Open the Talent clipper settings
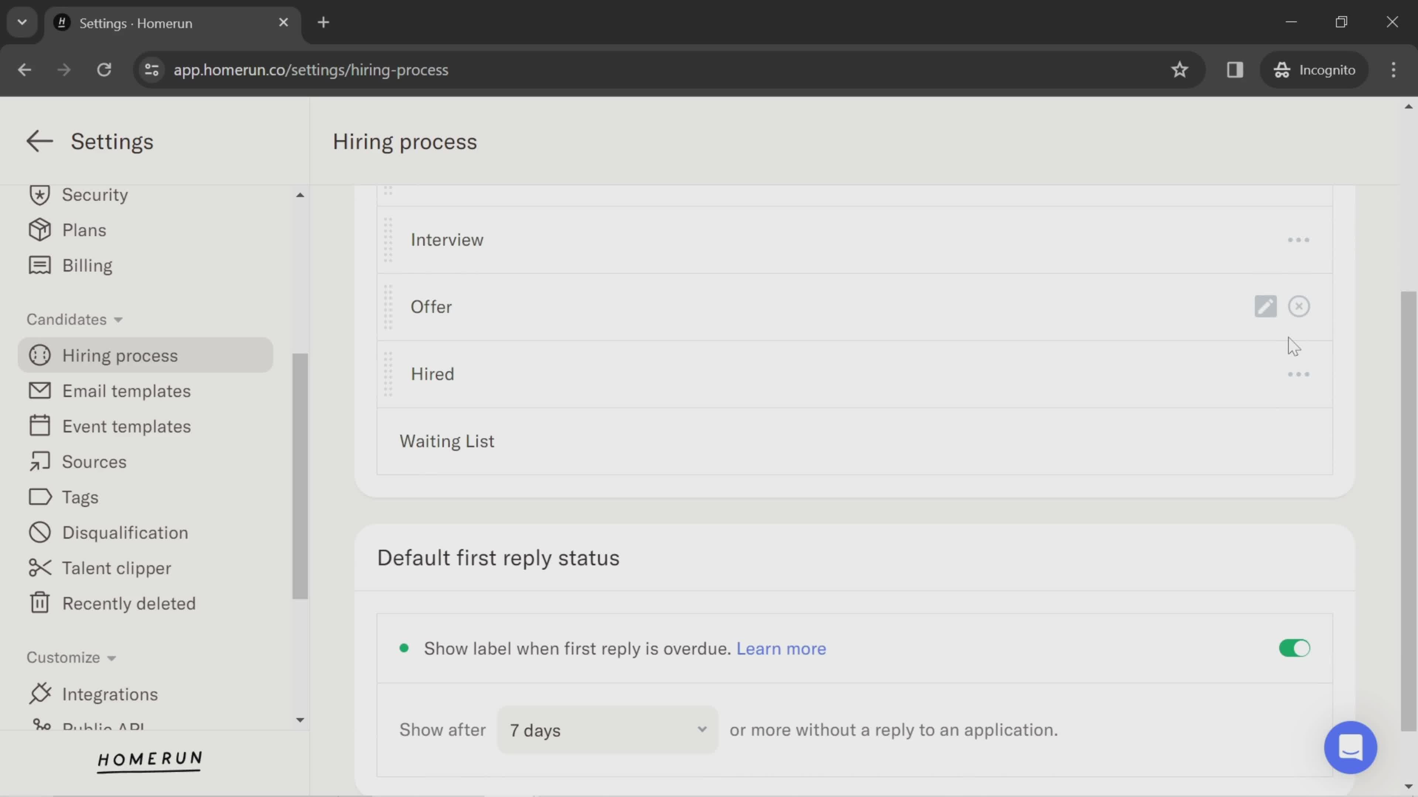The image size is (1418, 797). coord(117,568)
